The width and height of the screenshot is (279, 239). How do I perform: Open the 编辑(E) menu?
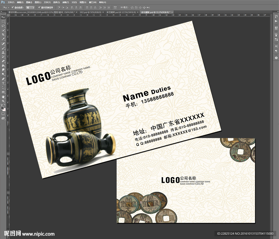pyautogui.click(x=20, y=2)
